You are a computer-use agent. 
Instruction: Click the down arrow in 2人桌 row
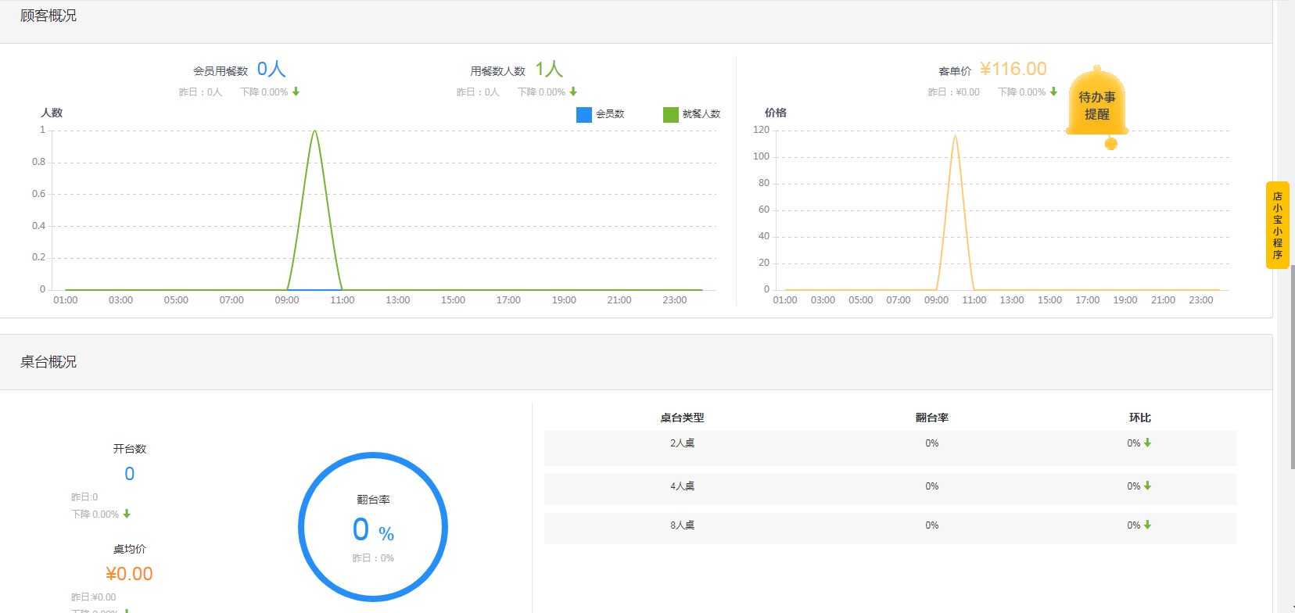1147,443
